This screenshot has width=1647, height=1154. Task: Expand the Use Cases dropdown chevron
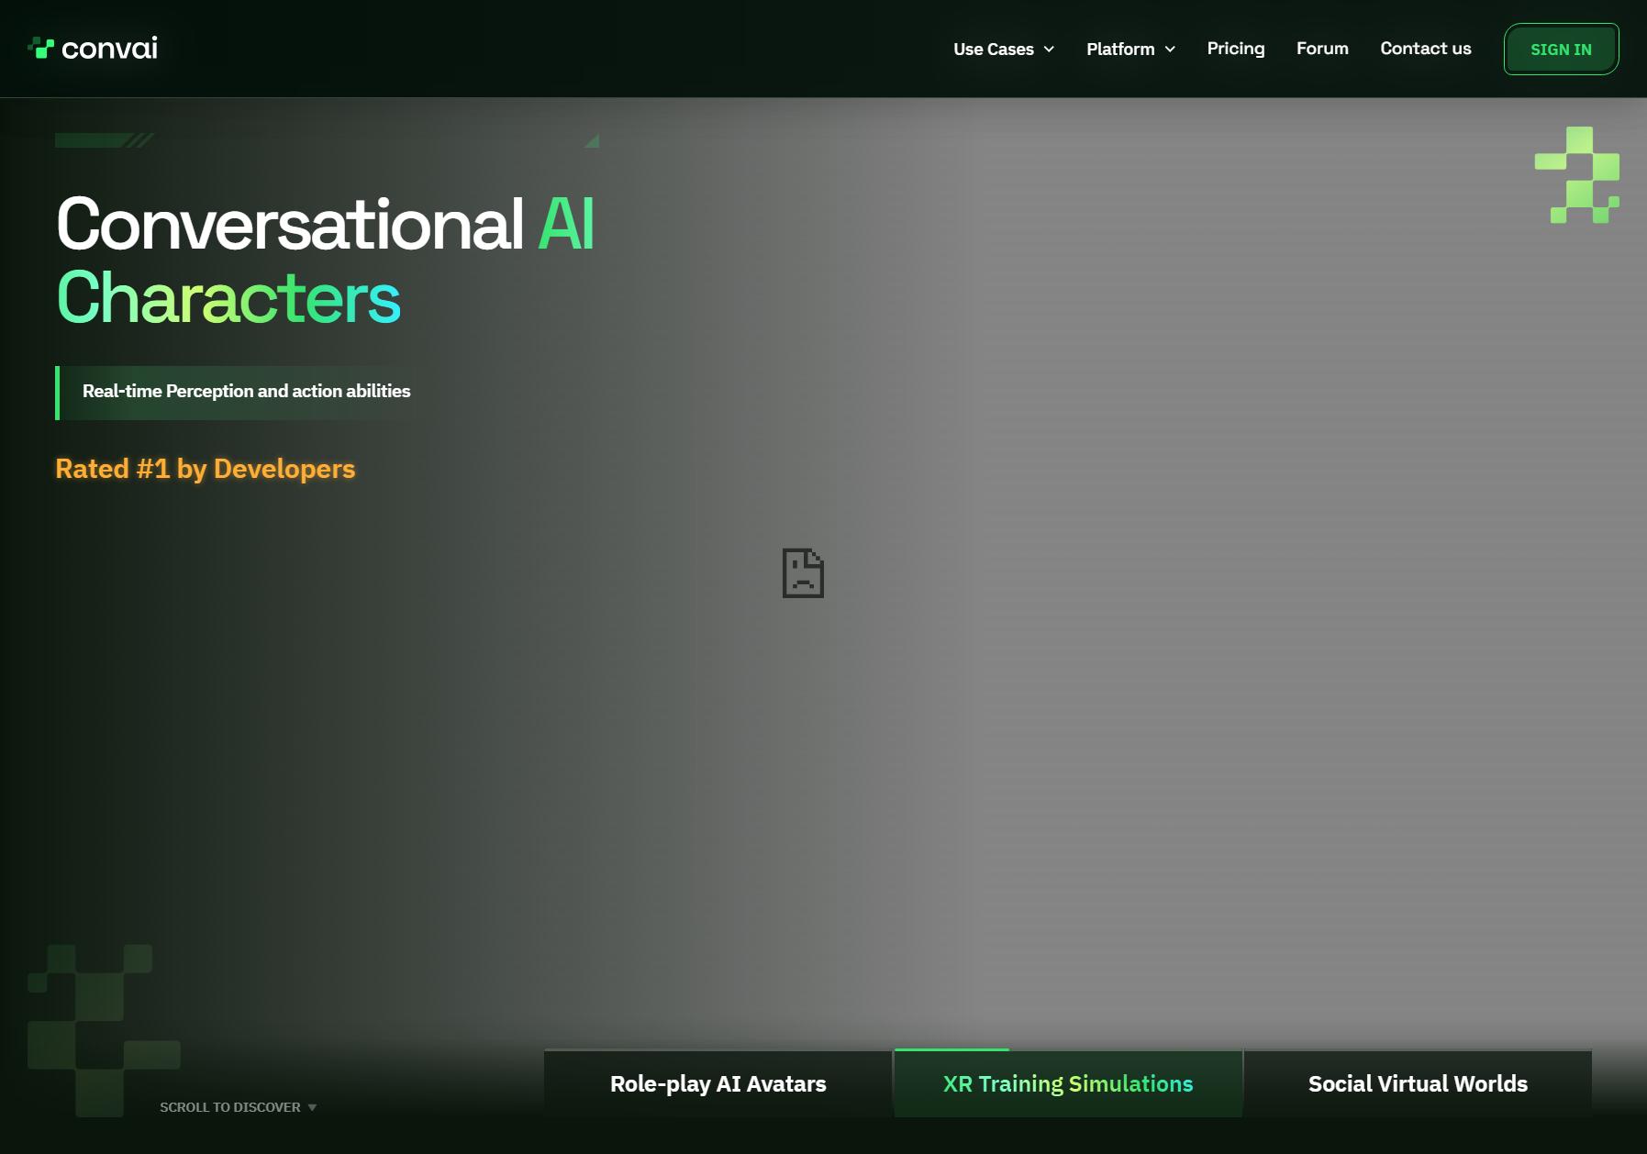pos(1049,50)
